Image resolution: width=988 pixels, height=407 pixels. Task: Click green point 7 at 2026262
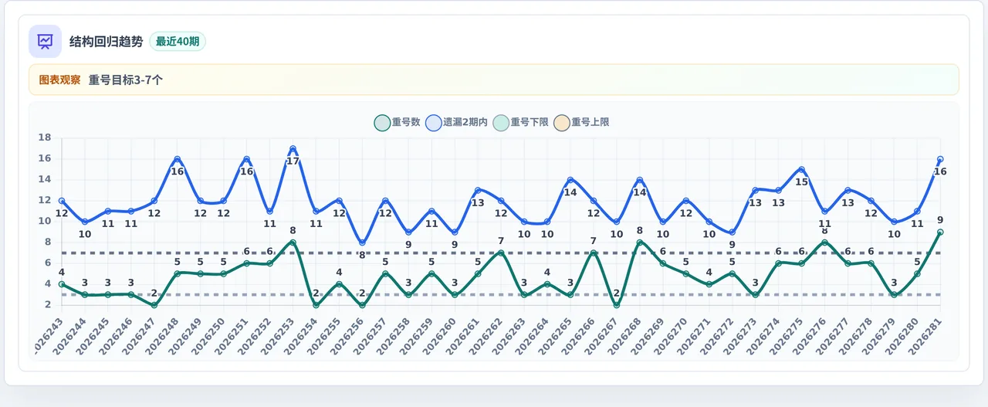pos(501,253)
